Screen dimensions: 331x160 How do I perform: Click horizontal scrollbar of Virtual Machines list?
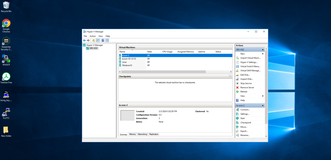point(163,72)
